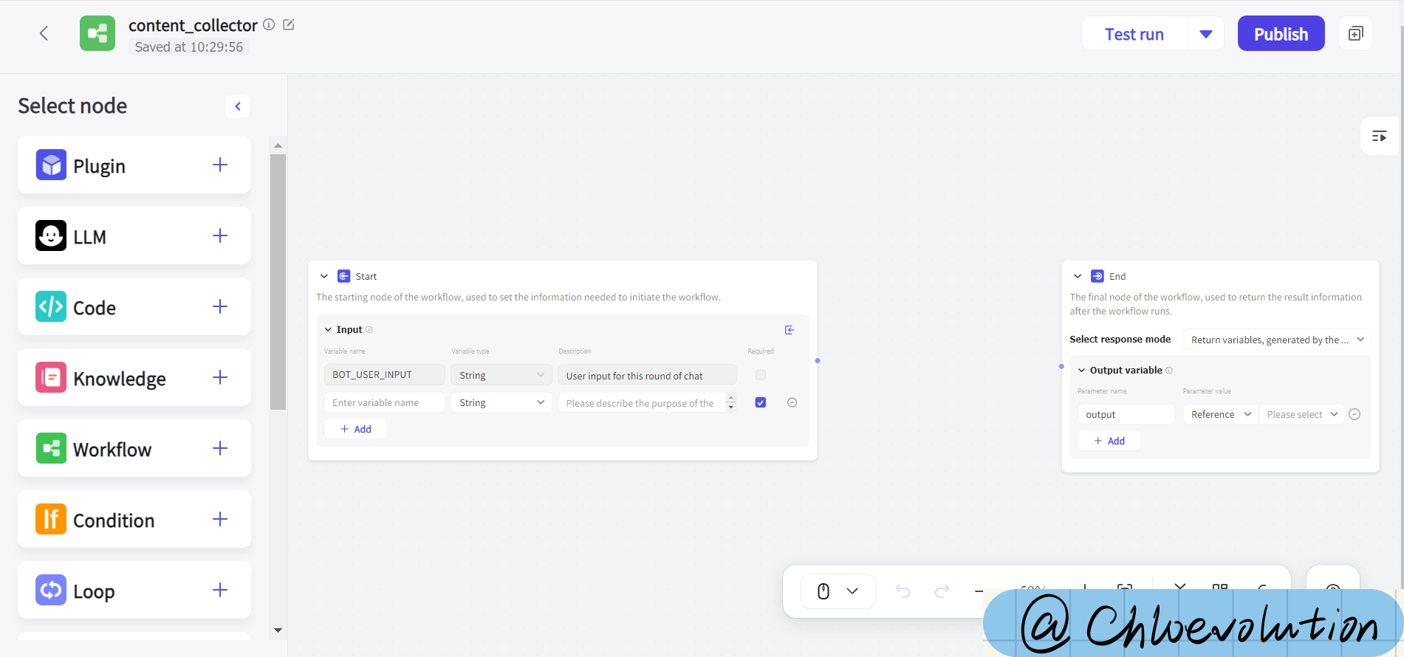This screenshot has width=1404, height=657.
Task: Open the Test run dropdown arrow
Action: [1206, 34]
